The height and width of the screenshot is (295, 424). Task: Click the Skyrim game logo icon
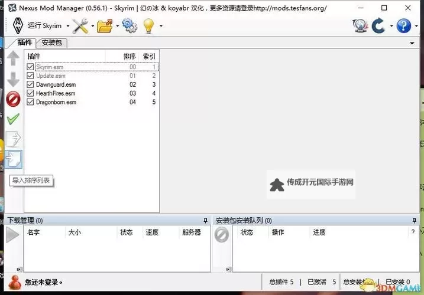[18, 25]
